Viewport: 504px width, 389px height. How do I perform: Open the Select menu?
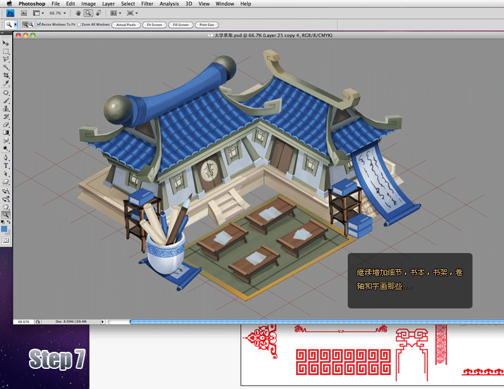[x=128, y=4]
